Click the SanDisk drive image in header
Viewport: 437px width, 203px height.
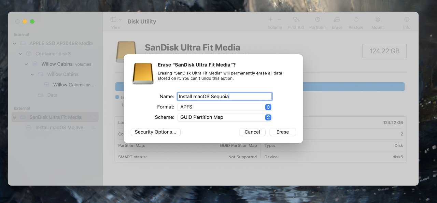pos(126,52)
